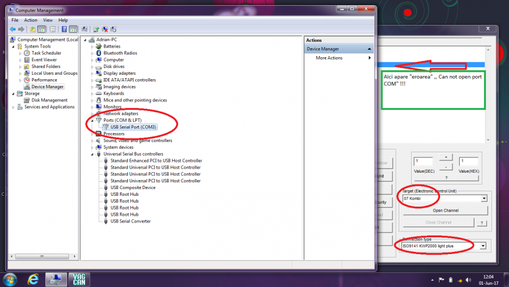The image size is (509, 287).
Task: Click the plus increment button
Action: coord(446,157)
